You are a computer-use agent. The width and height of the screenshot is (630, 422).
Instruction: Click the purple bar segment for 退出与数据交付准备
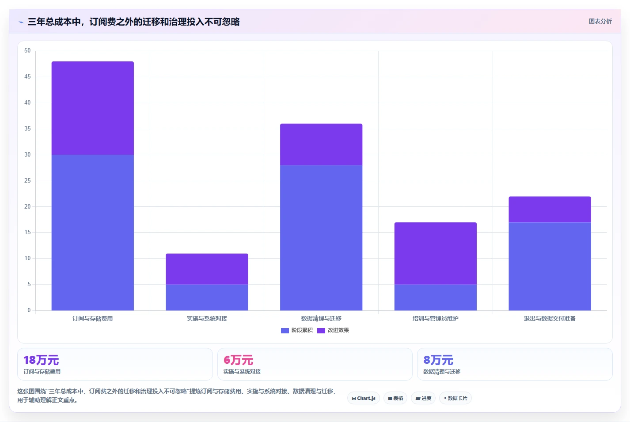550,209
